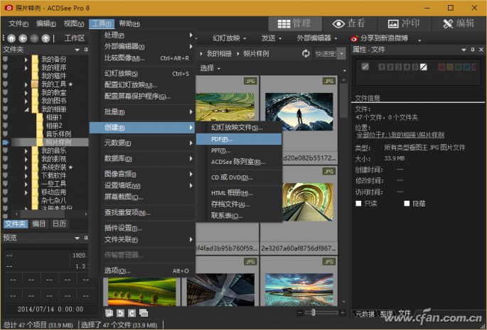The width and height of the screenshot is (487, 330).
Task: Switch to 查看 view mode
Action: click(349, 23)
